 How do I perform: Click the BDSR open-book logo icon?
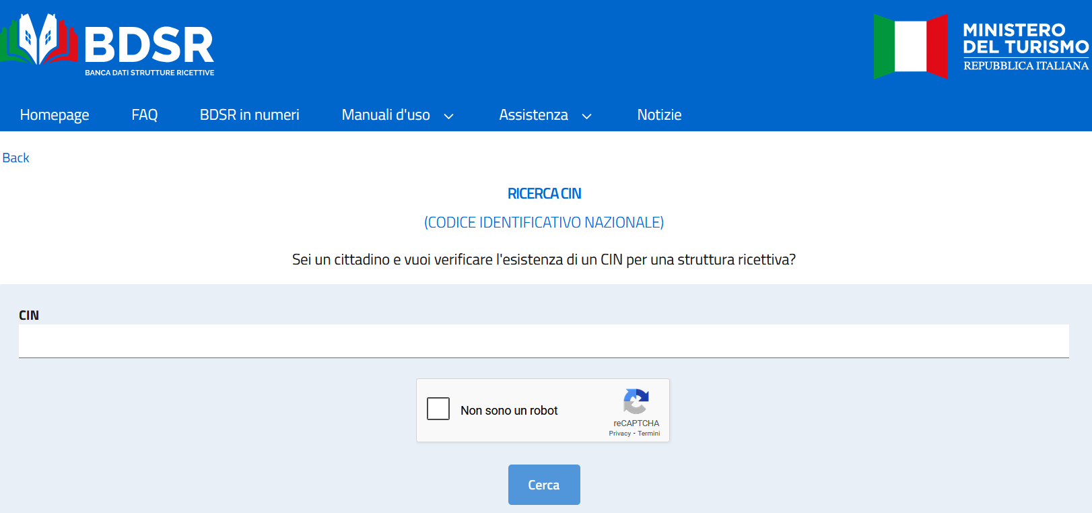tap(38, 40)
